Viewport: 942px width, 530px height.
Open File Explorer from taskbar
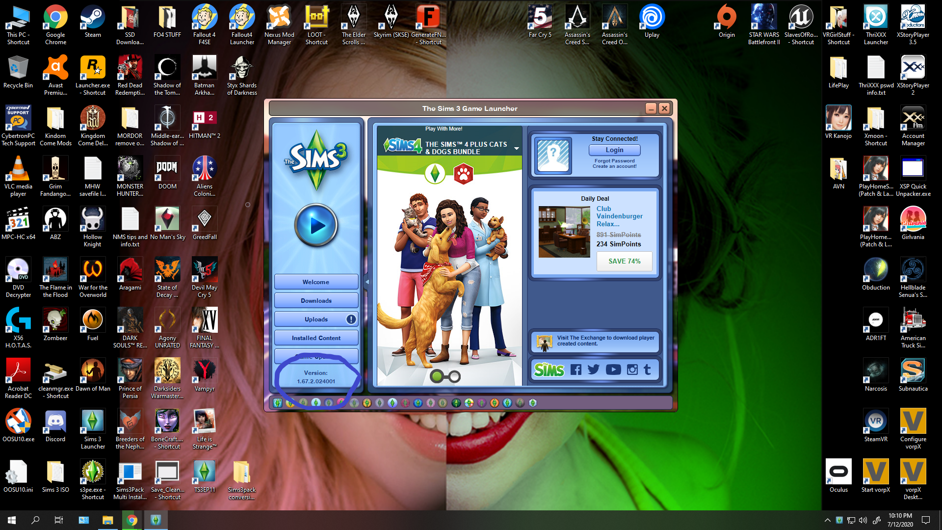[x=107, y=520]
